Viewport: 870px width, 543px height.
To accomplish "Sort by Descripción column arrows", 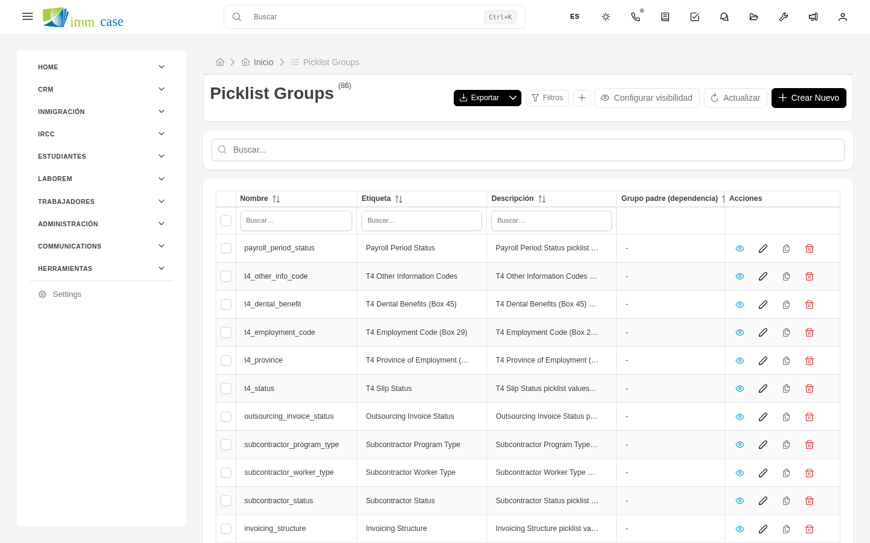I will (x=542, y=199).
